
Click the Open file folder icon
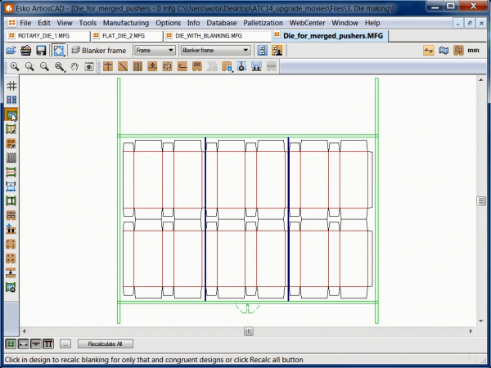tap(11, 51)
